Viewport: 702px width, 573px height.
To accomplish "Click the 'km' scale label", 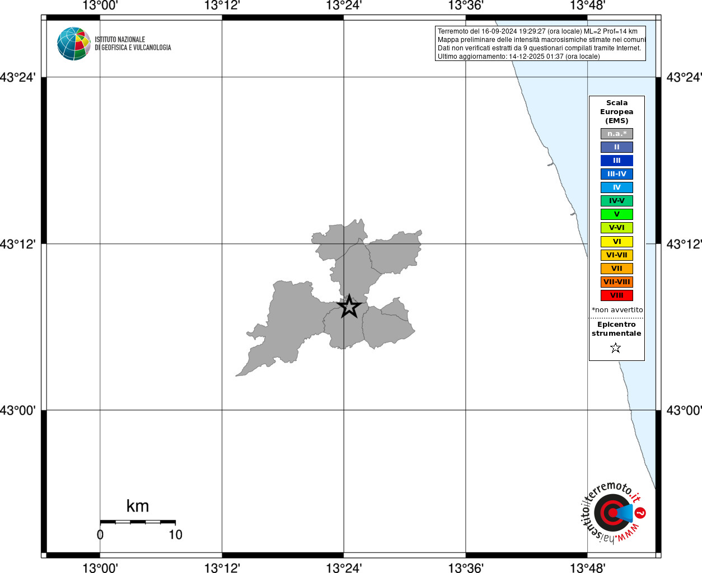I will pyautogui.click(x=138, y=506).
